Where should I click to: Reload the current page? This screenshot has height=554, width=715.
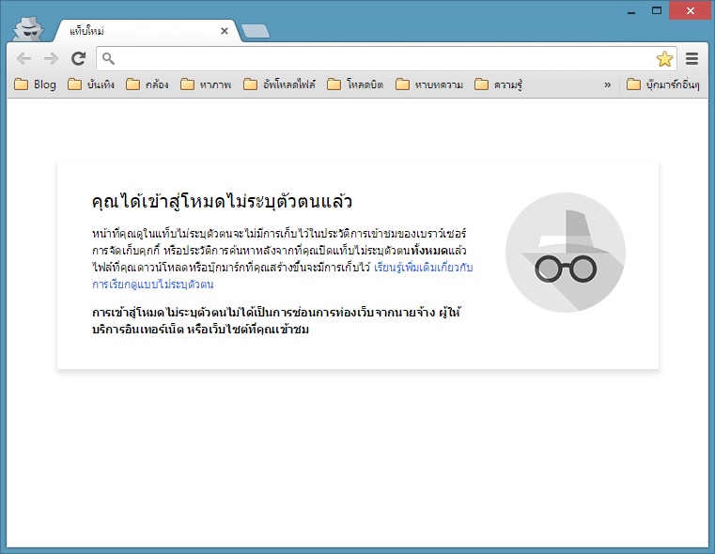coord(78,58)
